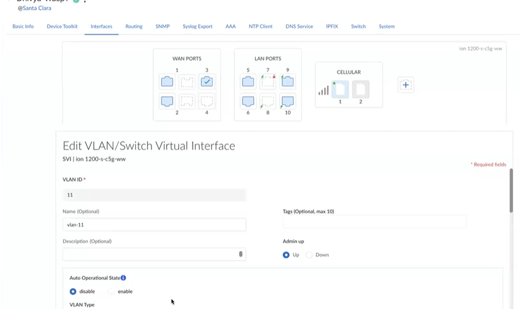
Task: Open the Device Toolkit tab
Action: click(x=62, y=27)
